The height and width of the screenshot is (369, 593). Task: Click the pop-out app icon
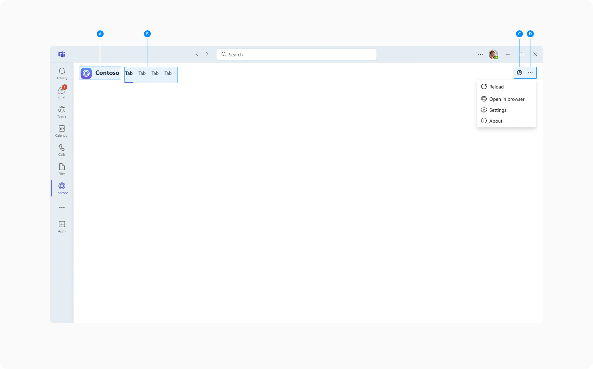click(x=519, y=73)
